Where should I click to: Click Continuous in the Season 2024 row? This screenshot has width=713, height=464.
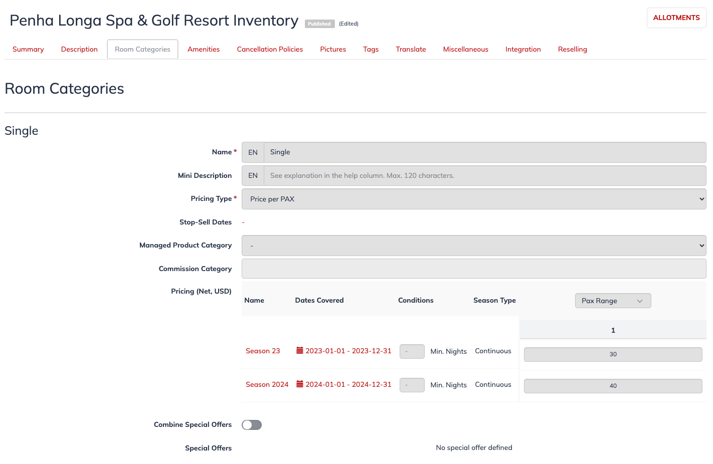coord(493,384)
